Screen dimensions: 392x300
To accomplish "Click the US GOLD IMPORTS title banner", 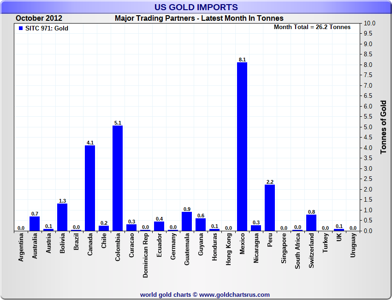I will tap(196, 7).
